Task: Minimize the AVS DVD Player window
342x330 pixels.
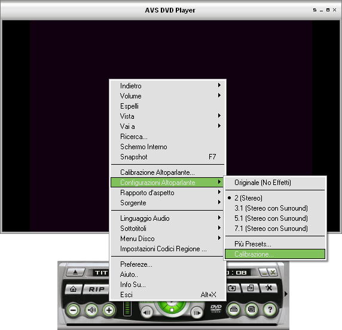Action: [321, 10]
